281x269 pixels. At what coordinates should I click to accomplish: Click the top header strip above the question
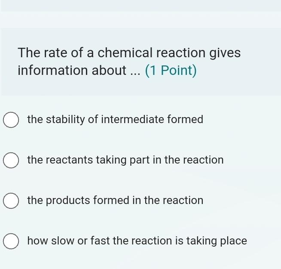coord(140,6)
